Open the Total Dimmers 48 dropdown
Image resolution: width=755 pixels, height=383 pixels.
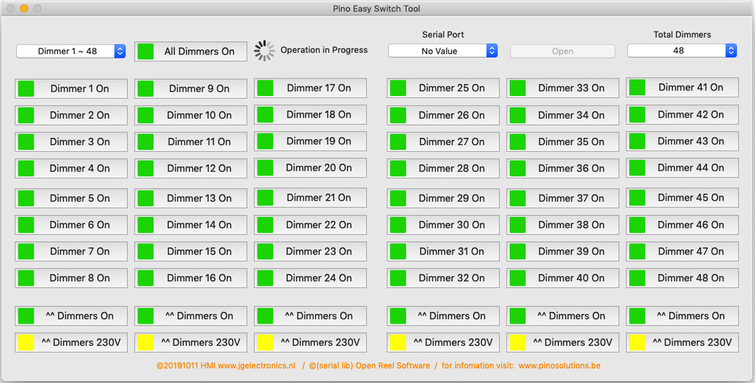(x=682, y=51)
